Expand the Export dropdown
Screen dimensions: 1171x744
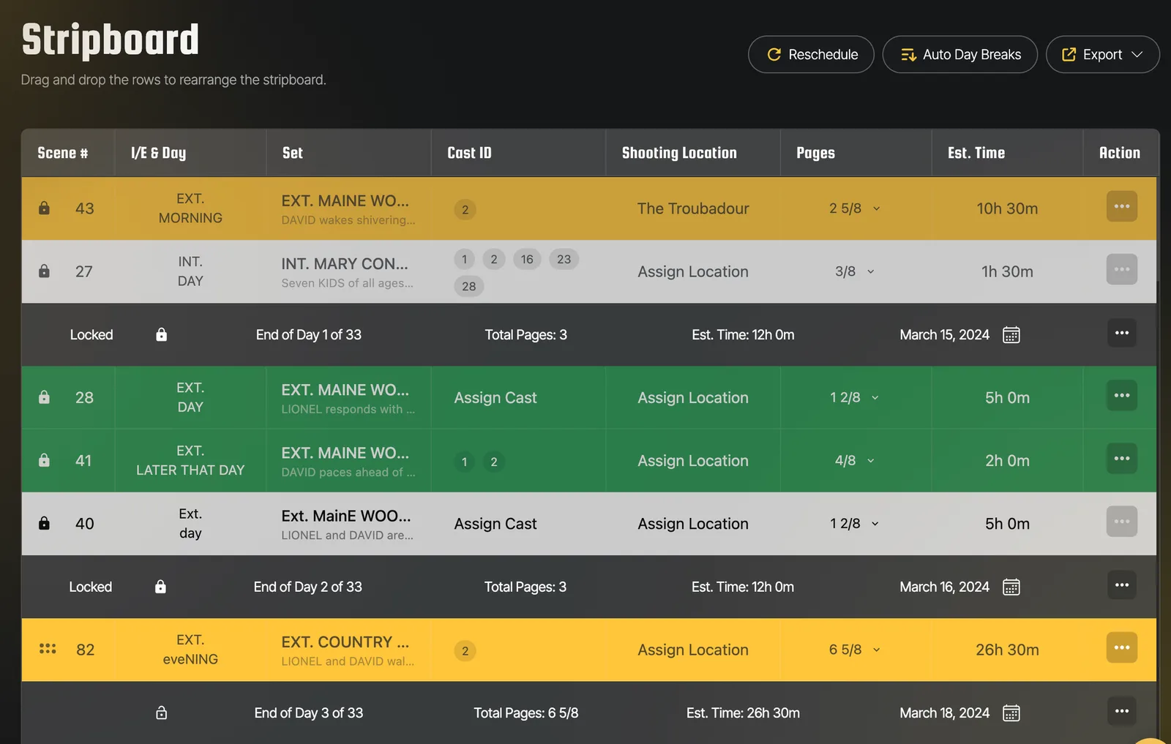[x=1102, y=55]
